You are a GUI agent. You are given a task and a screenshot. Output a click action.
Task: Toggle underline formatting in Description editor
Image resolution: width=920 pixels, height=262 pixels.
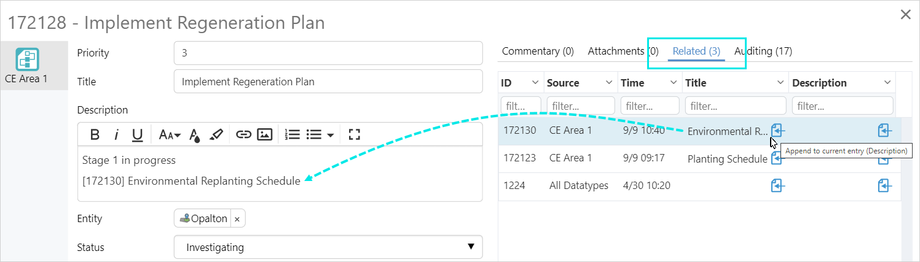[x=138, y=135]
